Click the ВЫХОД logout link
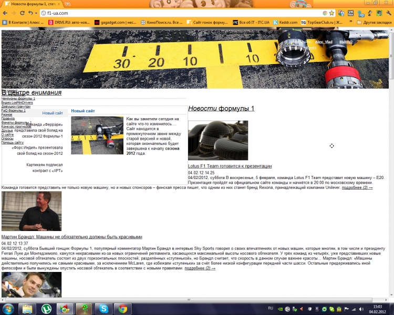This screenshot has width=394, height=315. pyautogui.click(x=346, y=42)
